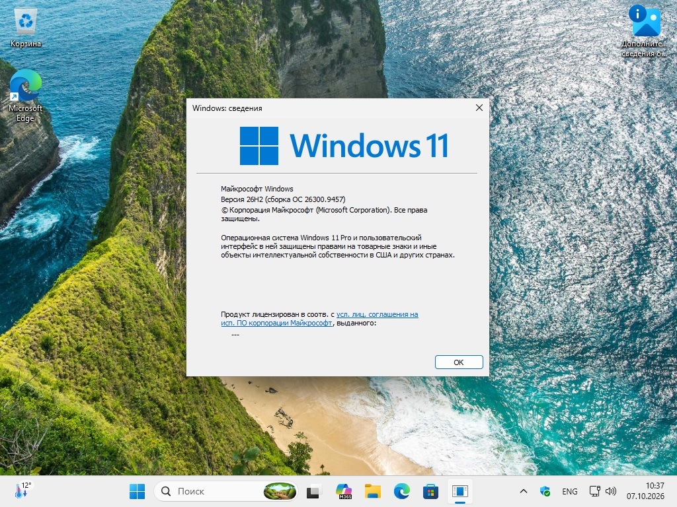Open Task View from the taskbar

(x=314, y=491)
